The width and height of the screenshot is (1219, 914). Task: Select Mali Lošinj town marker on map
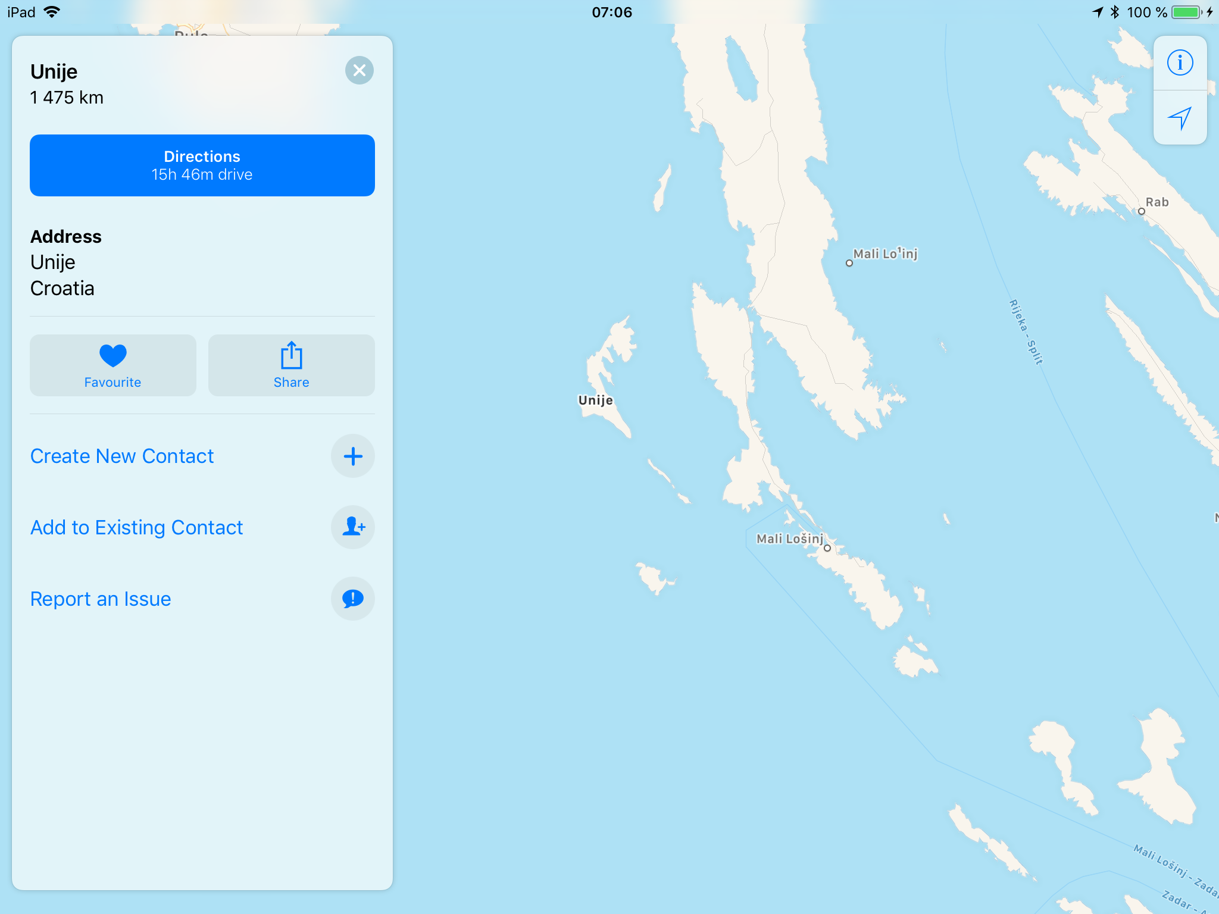click(827, 548)
